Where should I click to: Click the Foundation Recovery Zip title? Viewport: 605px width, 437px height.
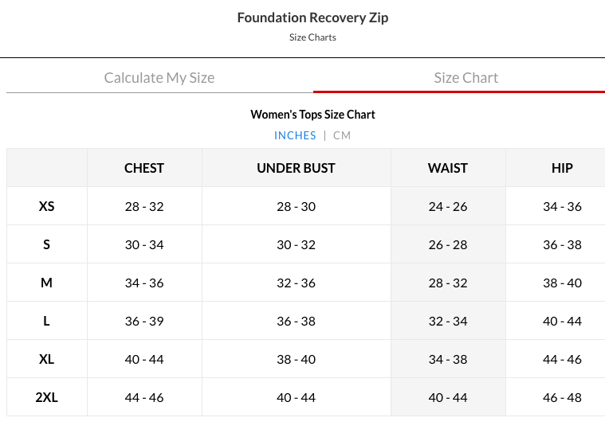[x=312, y=18]
